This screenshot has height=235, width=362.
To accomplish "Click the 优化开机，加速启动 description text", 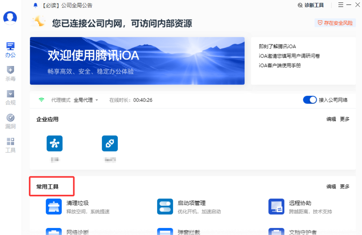I will 199,212.
